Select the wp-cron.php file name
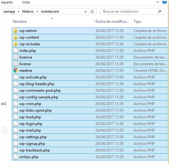Screen dimensions: 169x164 tap(30, 104)
